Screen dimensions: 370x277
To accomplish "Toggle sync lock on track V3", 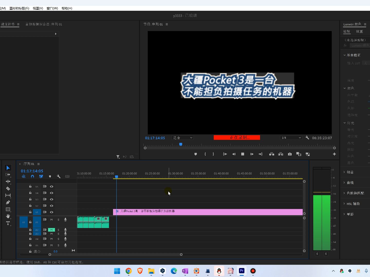I will coord(44,199).
